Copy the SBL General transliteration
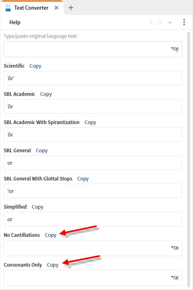This screenshot has height=290, width=193. pos(42,151)
